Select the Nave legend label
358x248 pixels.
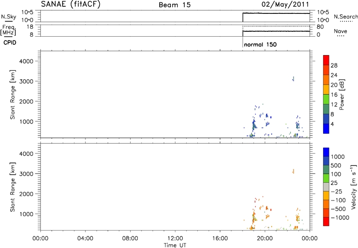(x=341, y=31)
